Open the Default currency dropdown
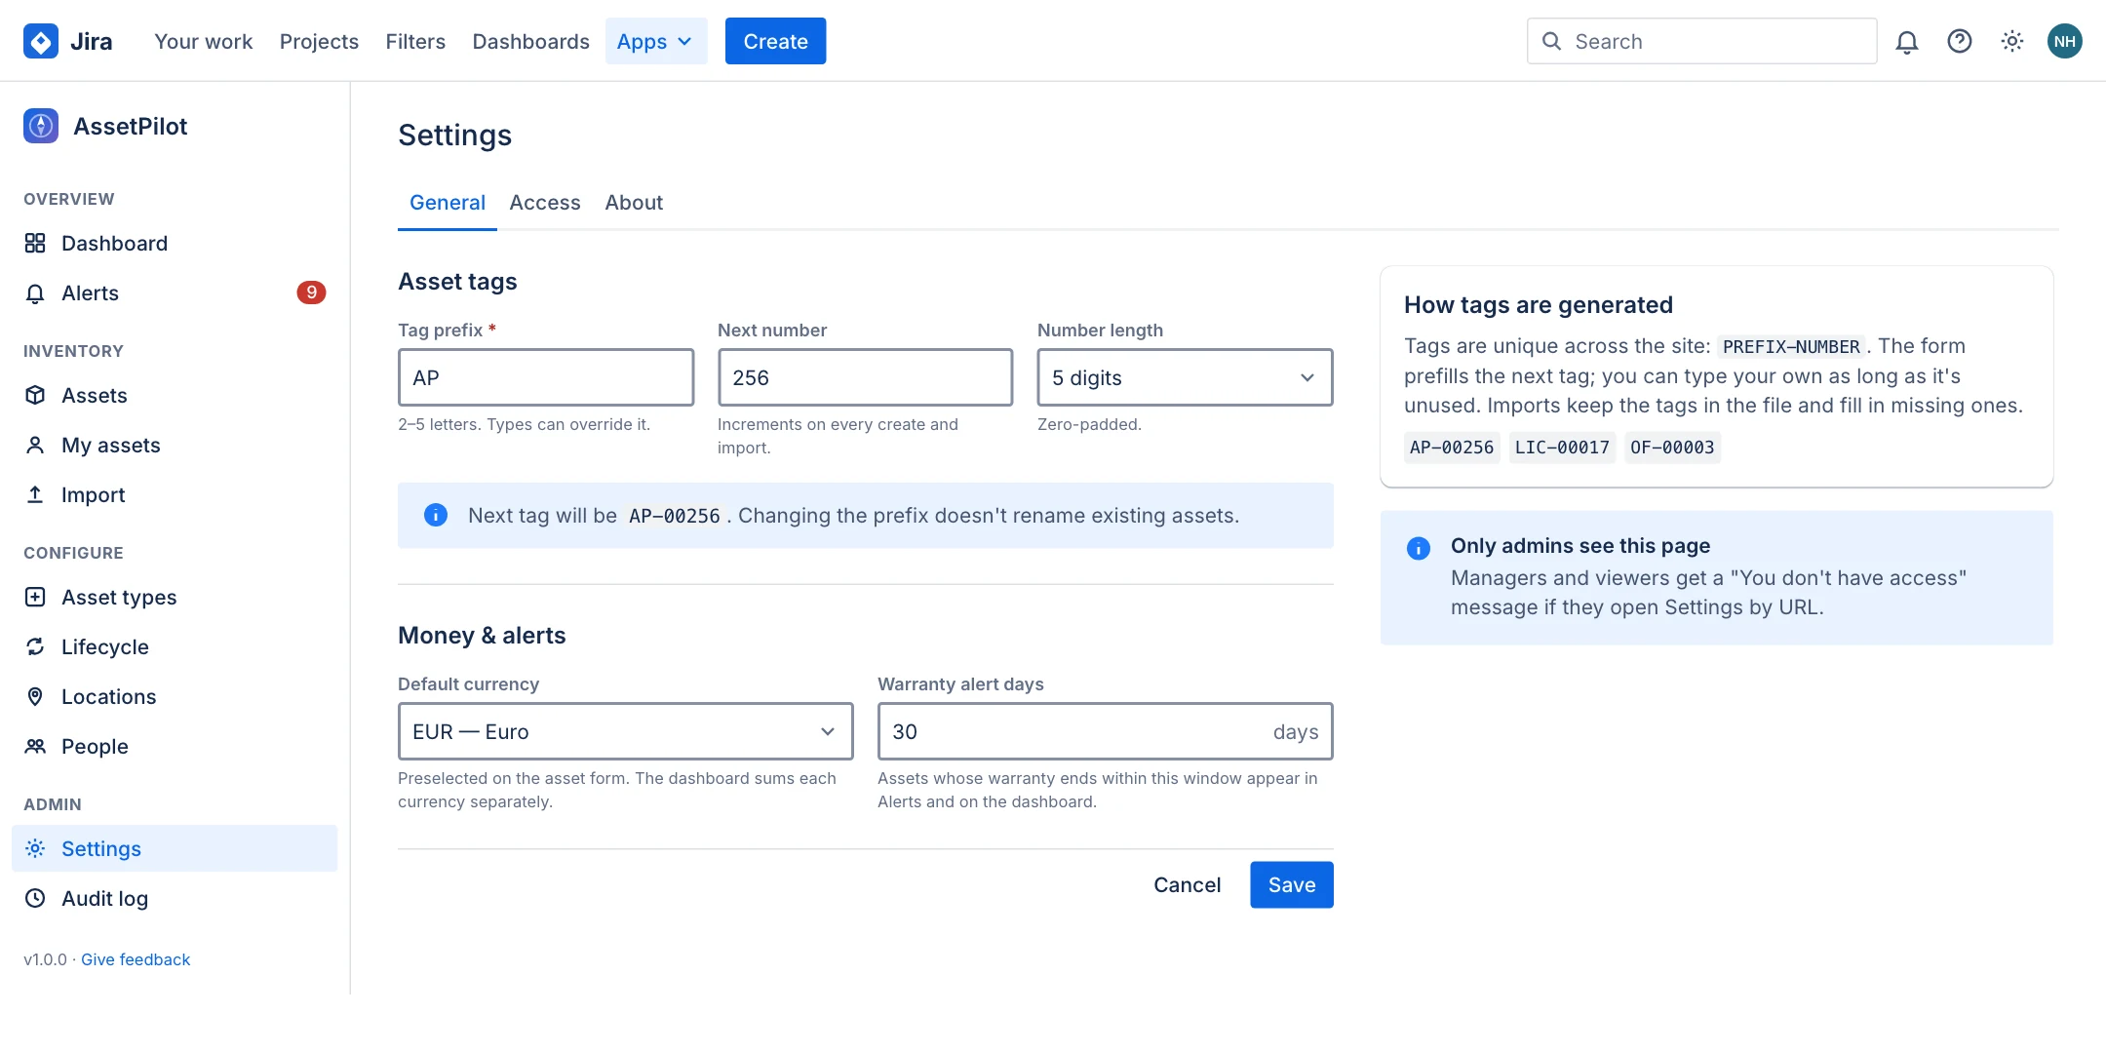 click(625, 731)
